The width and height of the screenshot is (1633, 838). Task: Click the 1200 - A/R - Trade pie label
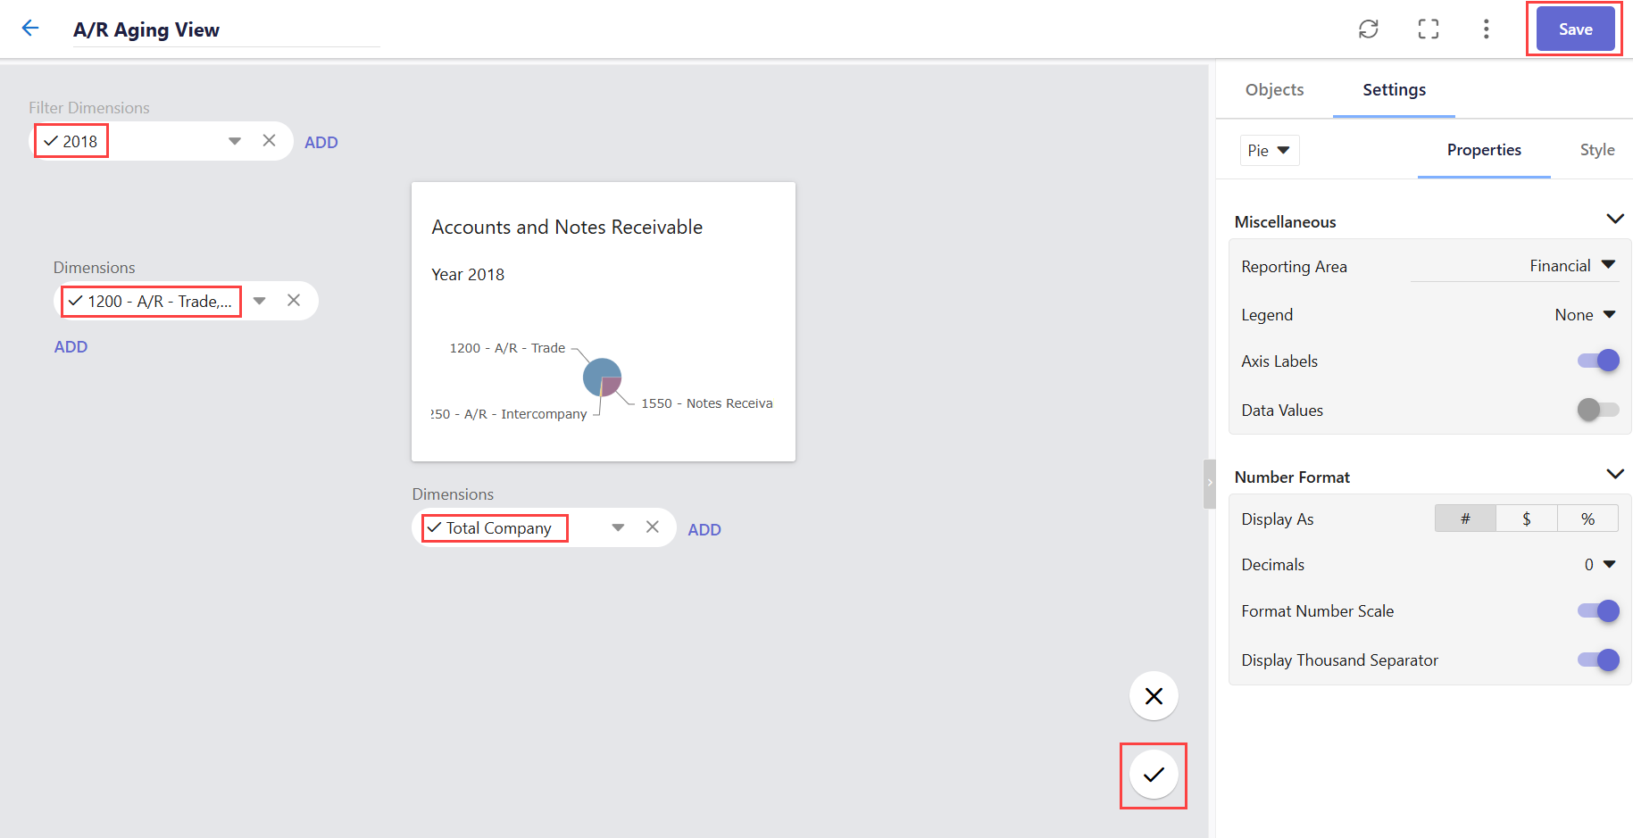[507, 348]
